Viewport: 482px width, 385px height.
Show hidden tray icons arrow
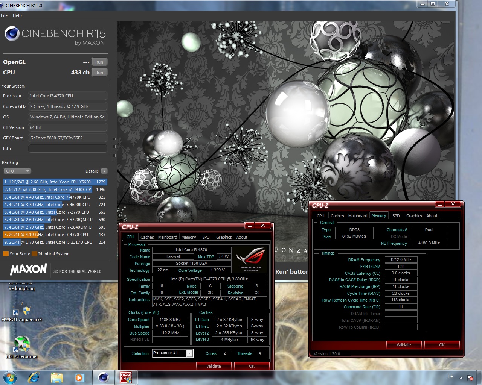coord(461,377)
